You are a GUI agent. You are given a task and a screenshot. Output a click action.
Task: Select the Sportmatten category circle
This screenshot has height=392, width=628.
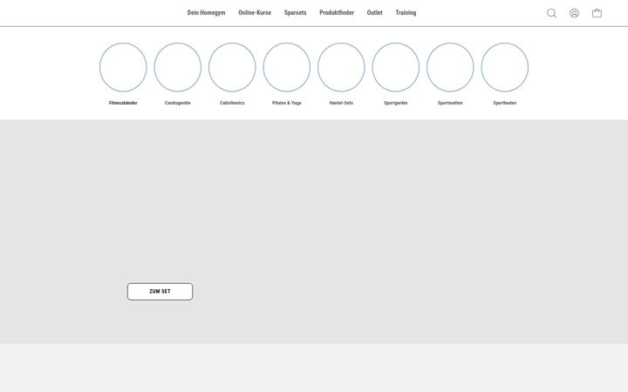pyautogui.click(x=450, y=67)
